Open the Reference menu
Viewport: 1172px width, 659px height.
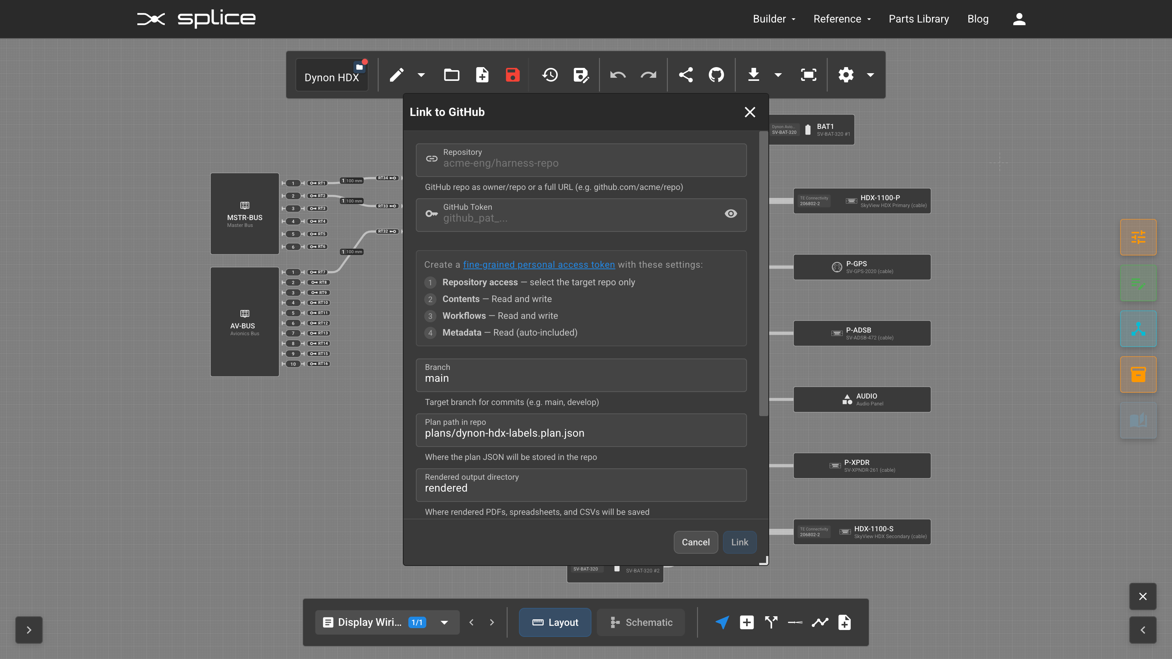[842, 19]
